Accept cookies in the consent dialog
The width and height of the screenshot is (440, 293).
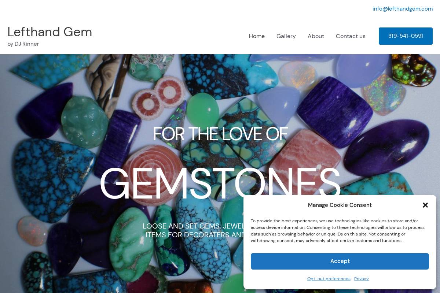(x=340, y=261)
